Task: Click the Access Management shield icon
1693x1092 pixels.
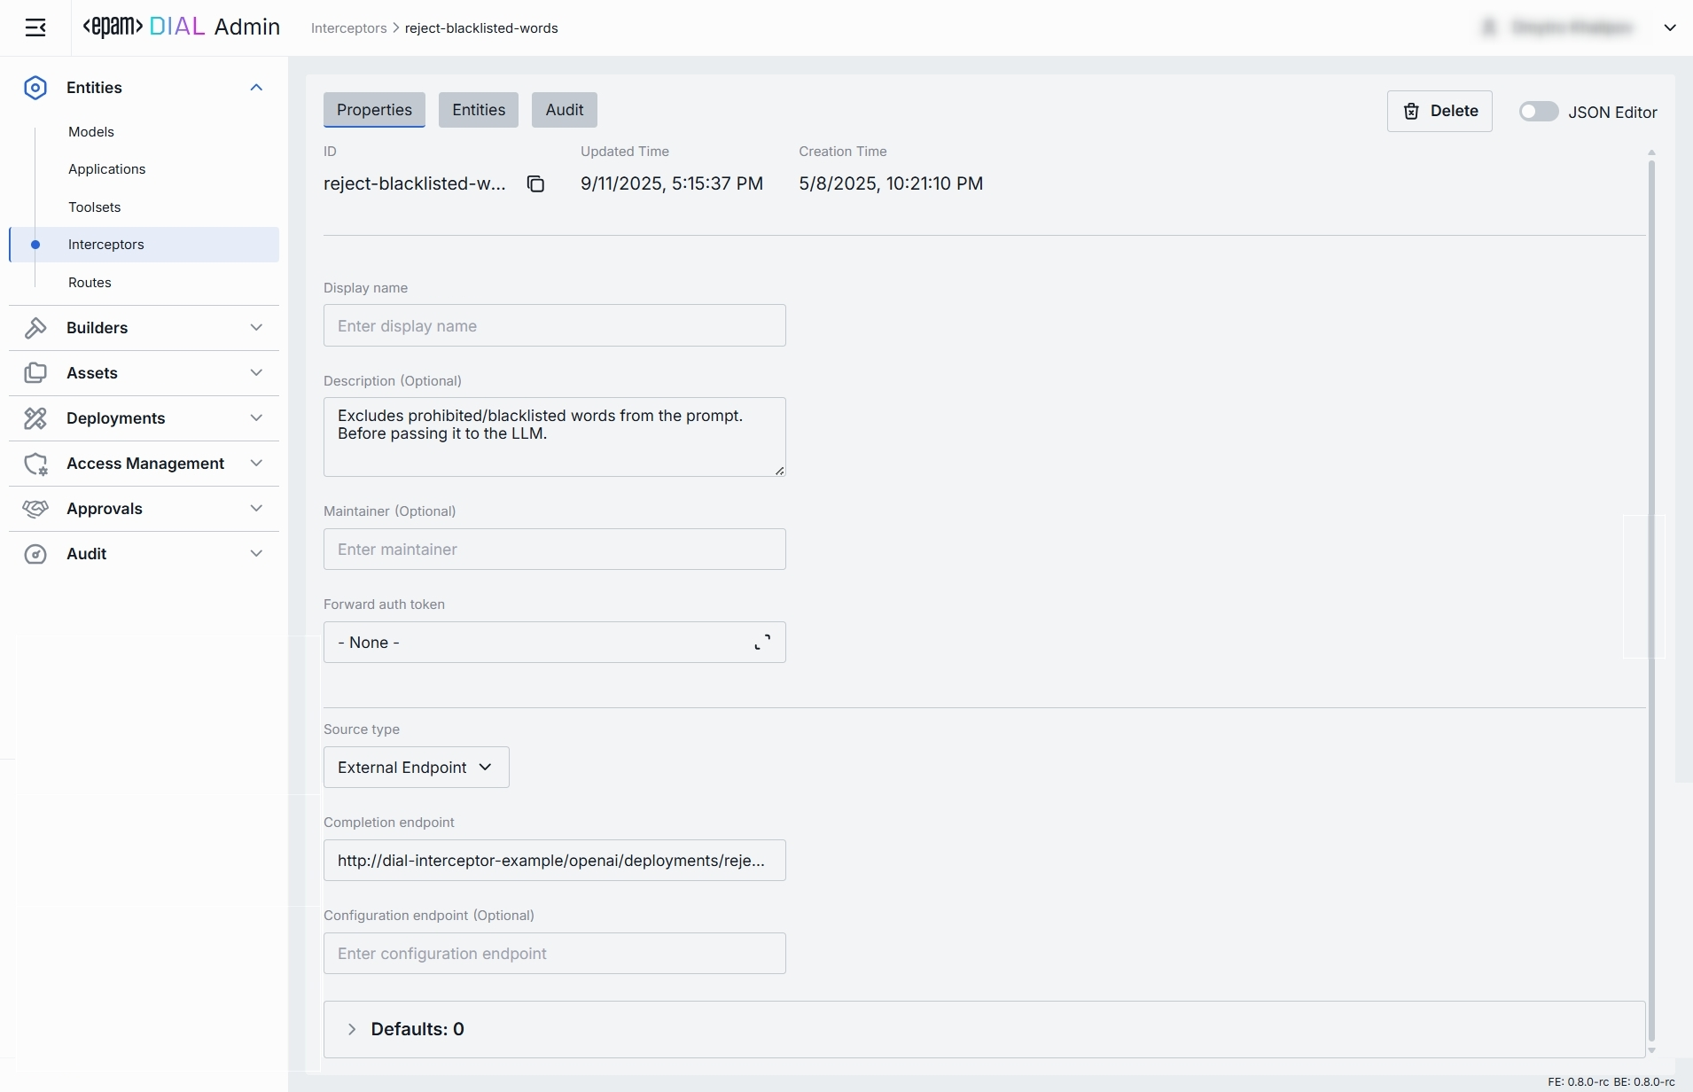Action: click(x=35, y=464)
